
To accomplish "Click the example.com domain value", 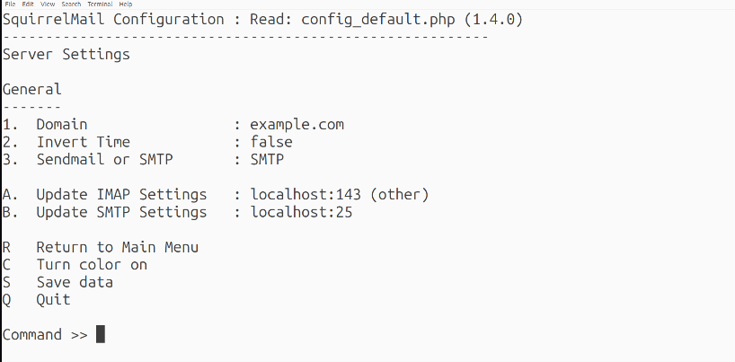I will pos(297,125).
